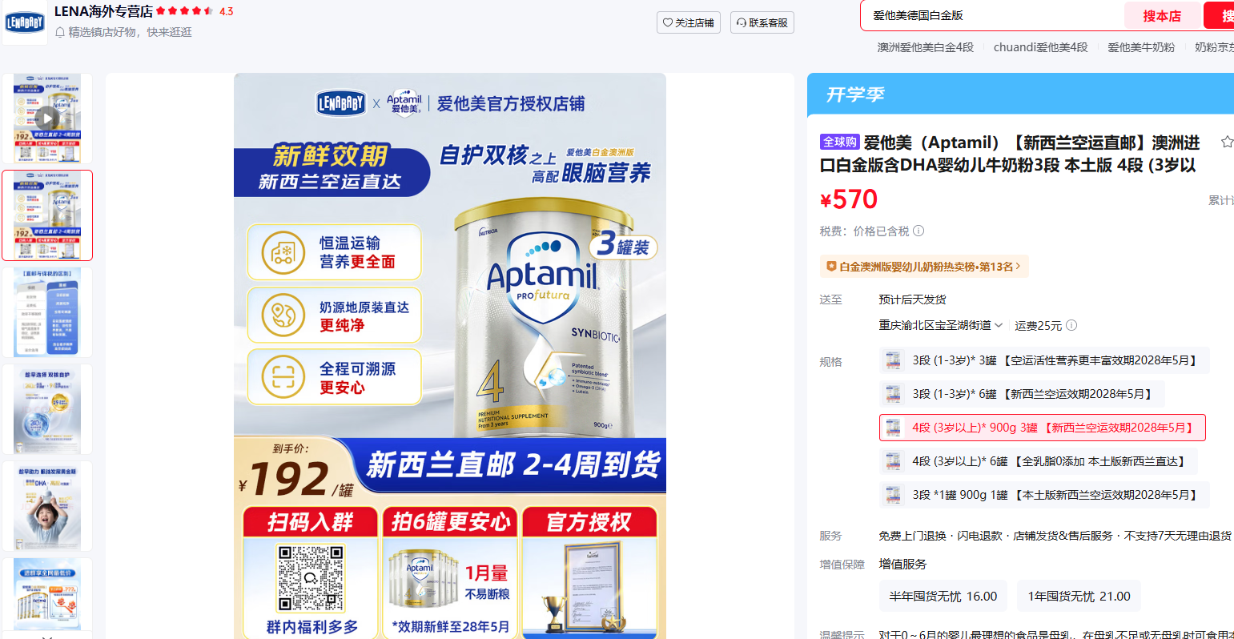Choose spec 3段 (1-3岁)* 3罐 空运活性营养
This screenshot has width=1234, height=639.
(1044, 360)
